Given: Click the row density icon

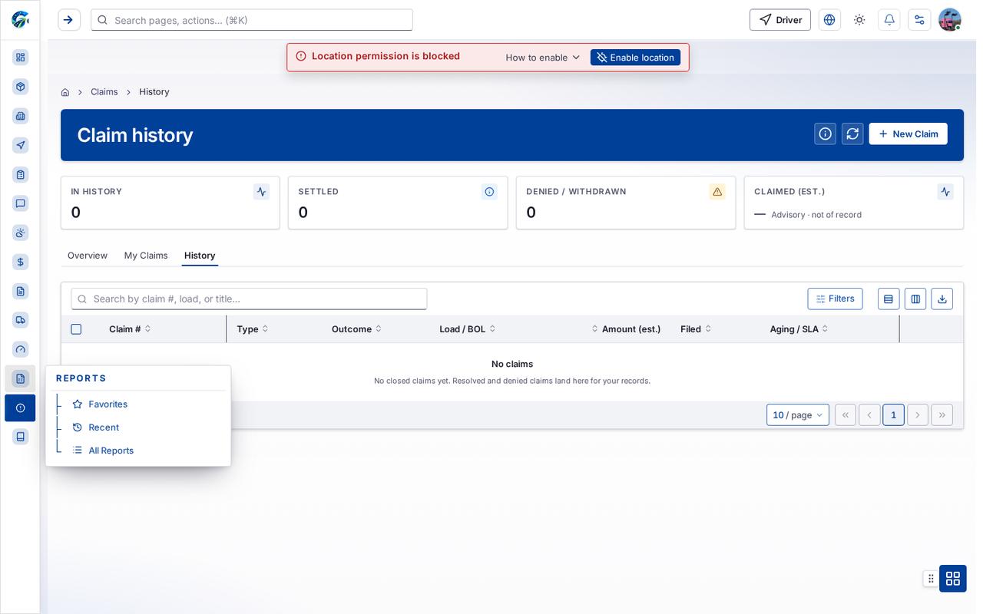Looking at the screenshot, I should [x=889, y=299].
